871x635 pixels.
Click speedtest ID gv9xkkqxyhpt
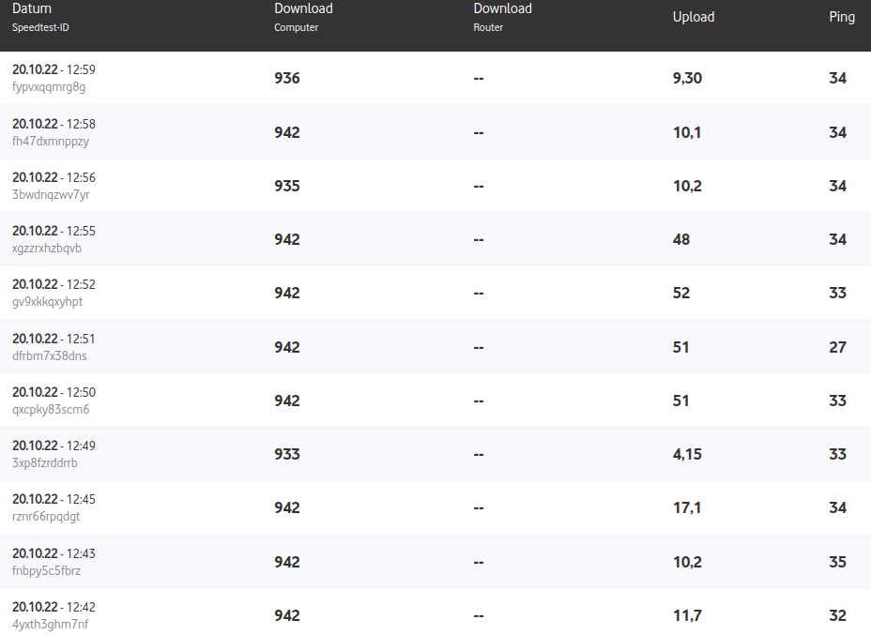coord(47,302)
